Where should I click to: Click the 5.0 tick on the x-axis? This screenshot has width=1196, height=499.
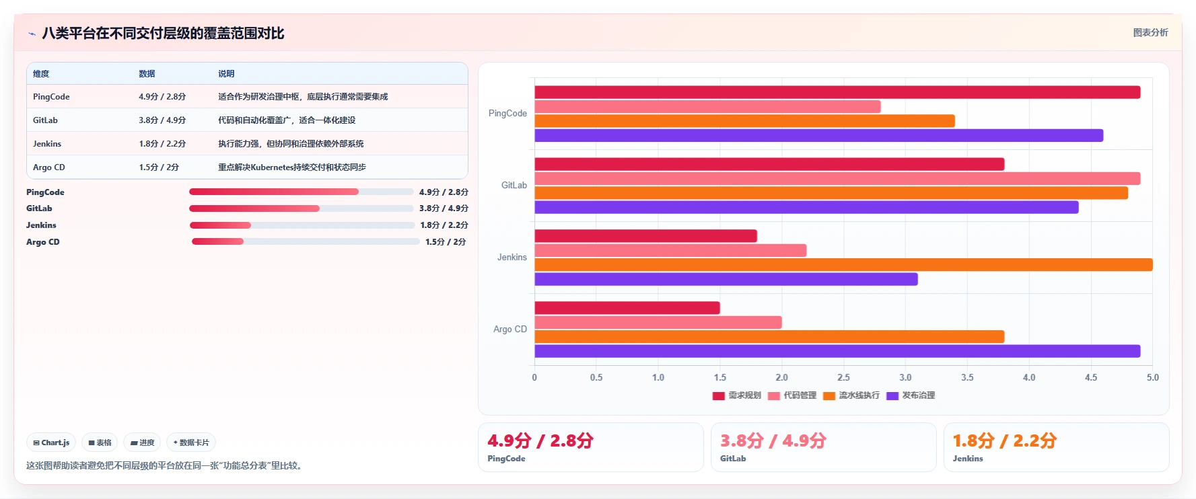click(1153, 378)
